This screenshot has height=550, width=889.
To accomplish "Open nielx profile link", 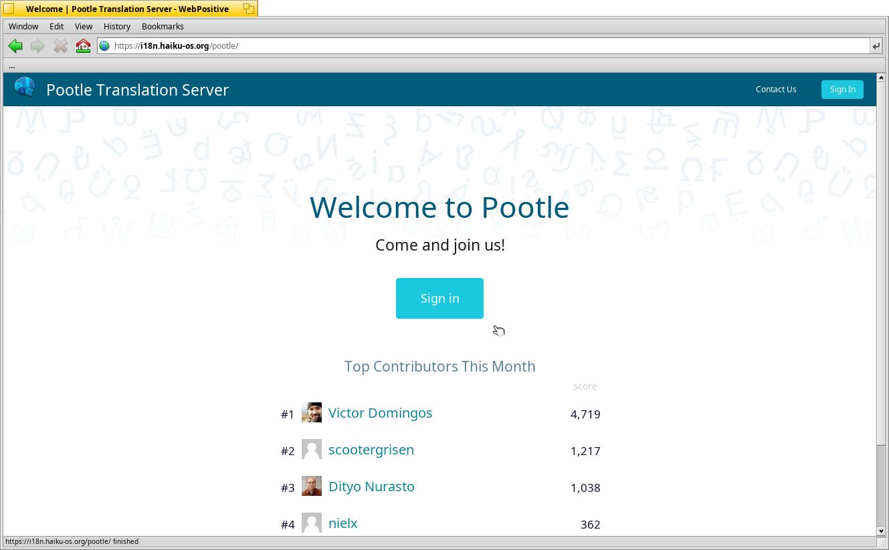I will pos(343,523).
